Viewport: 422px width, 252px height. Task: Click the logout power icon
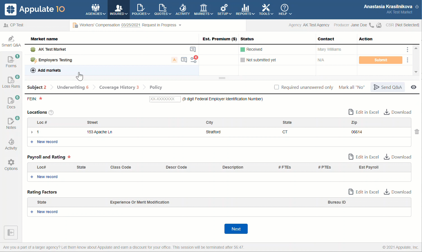point(417,7)
